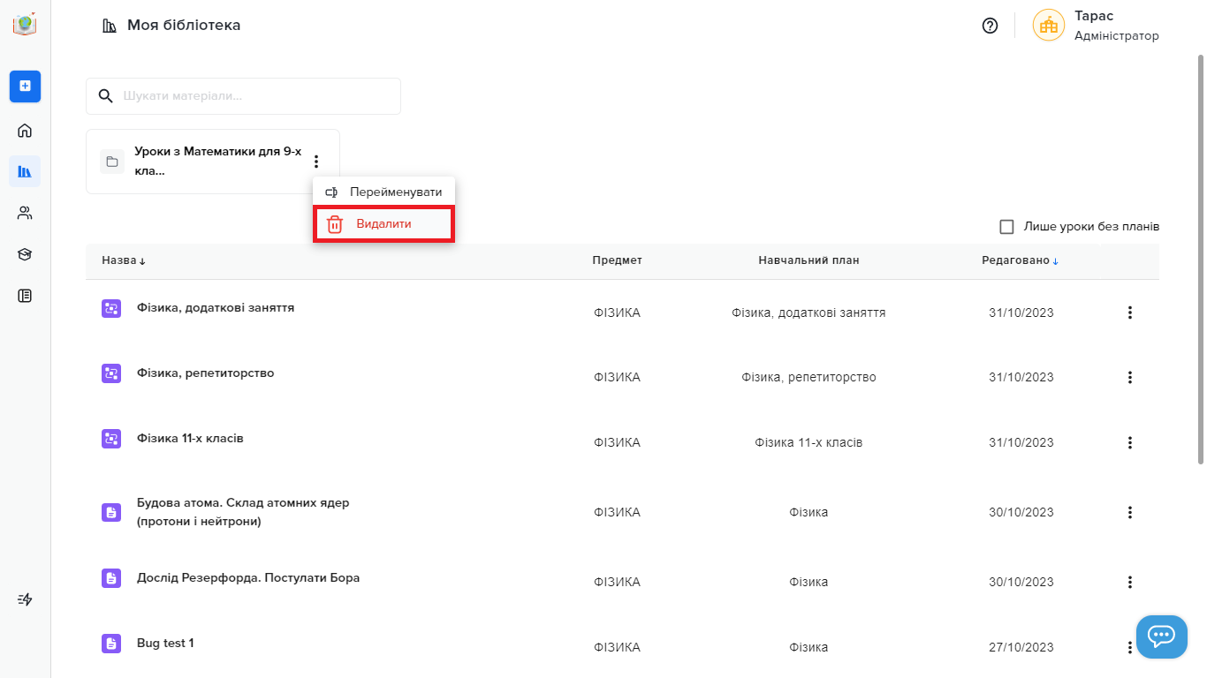This screenshot has height=678, width=1207.
Task: Open the document list sidebar icon
Action: pyautogui.click(x=25, y=296)
